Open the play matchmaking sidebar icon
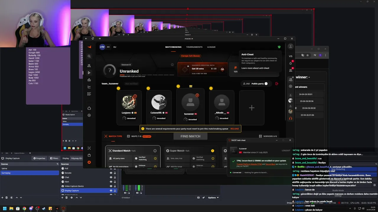 point(89,73)
